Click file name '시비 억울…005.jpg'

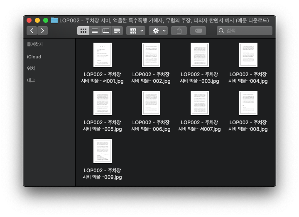click(102, 129)
